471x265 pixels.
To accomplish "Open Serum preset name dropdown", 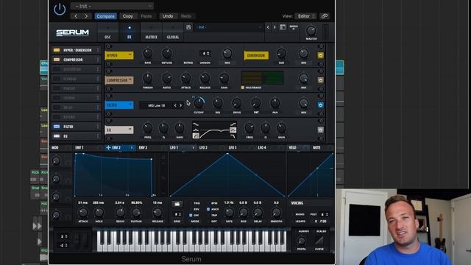I will 228,27.
